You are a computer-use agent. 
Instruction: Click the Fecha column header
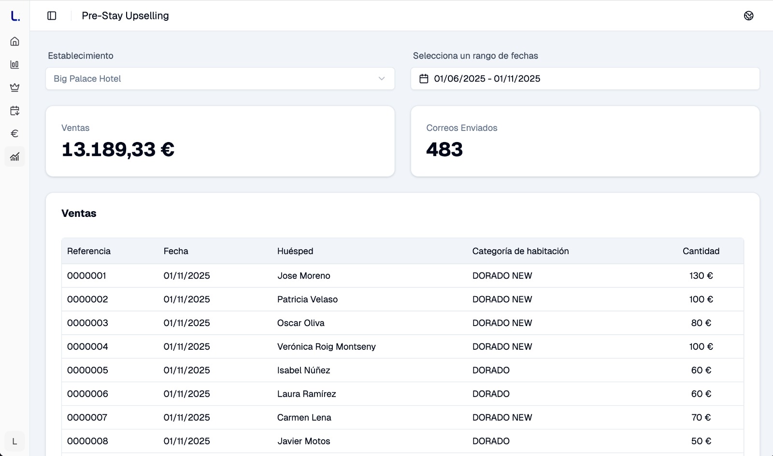(176, 251)
